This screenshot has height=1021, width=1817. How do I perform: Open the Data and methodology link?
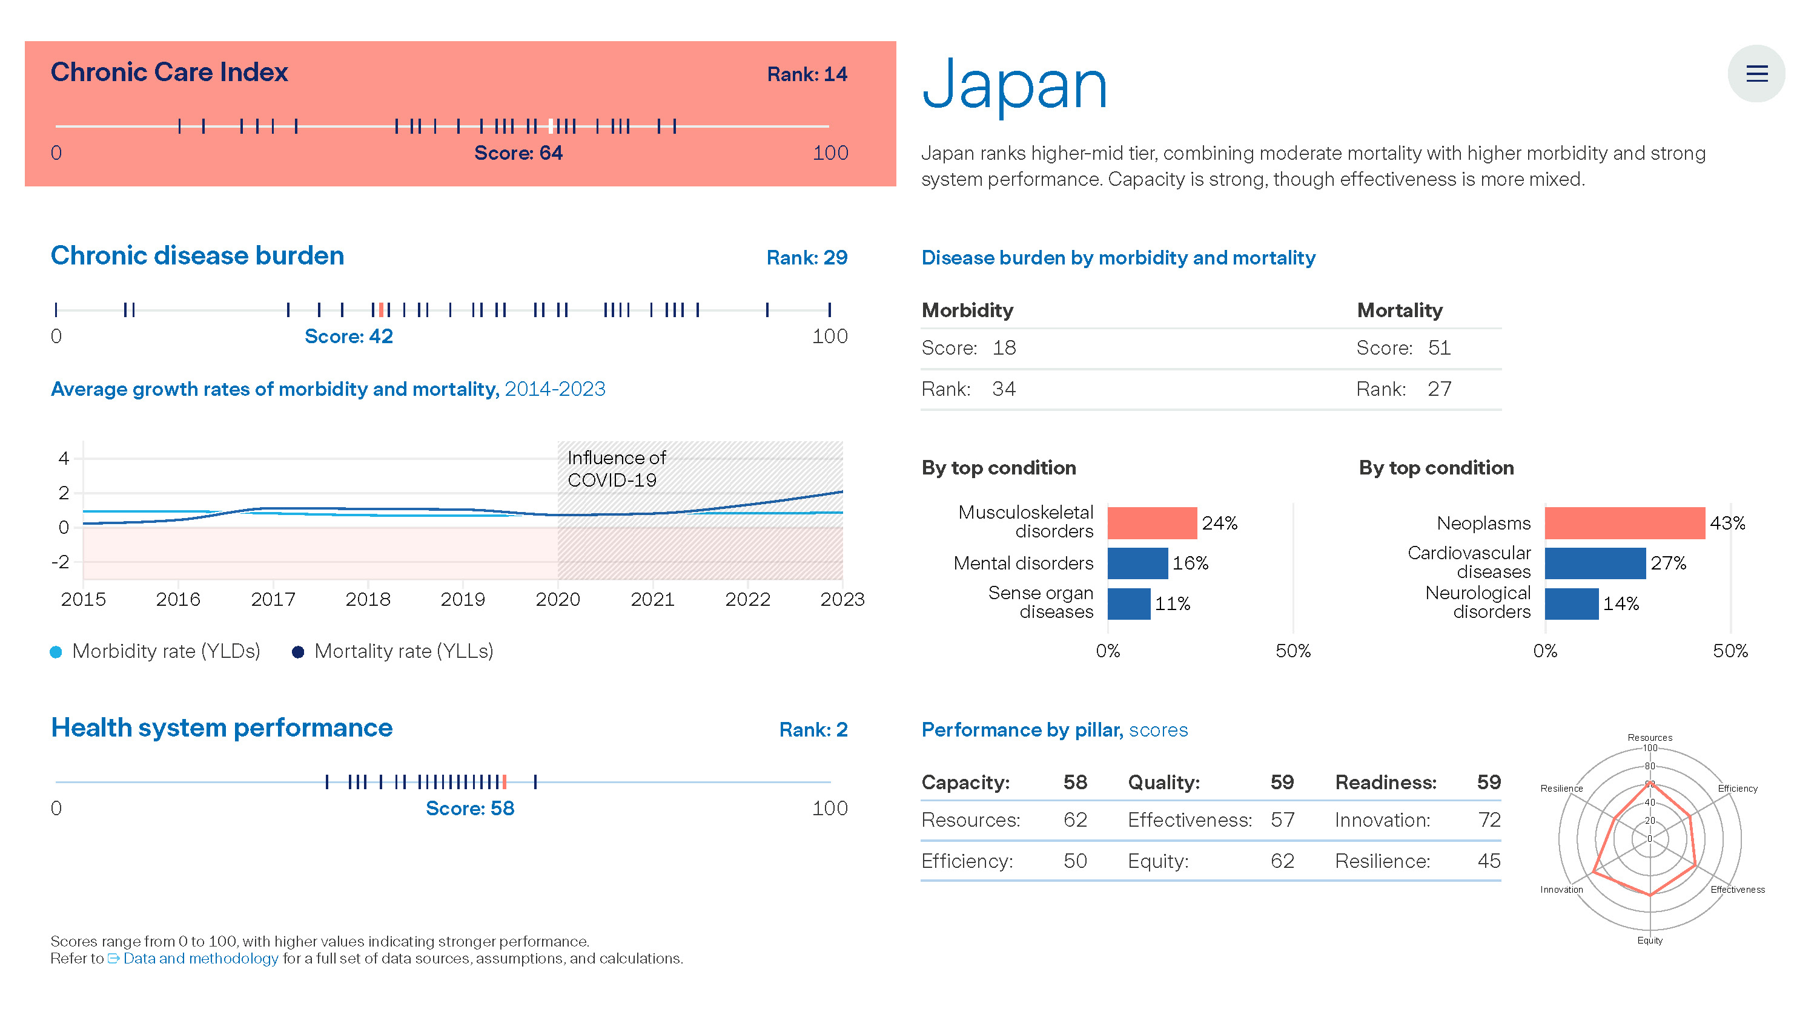tap(200, 958)
